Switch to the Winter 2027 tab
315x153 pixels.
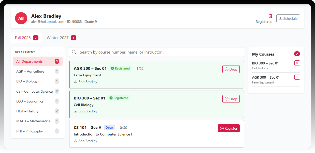pos(61,38)
